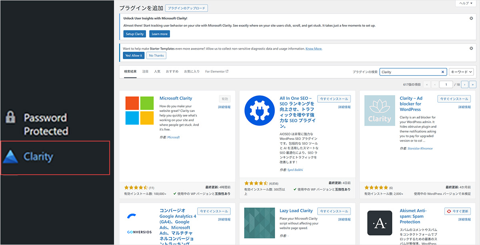
Task: Click the 617個の項目 result count text
Action: coord(412,84)
